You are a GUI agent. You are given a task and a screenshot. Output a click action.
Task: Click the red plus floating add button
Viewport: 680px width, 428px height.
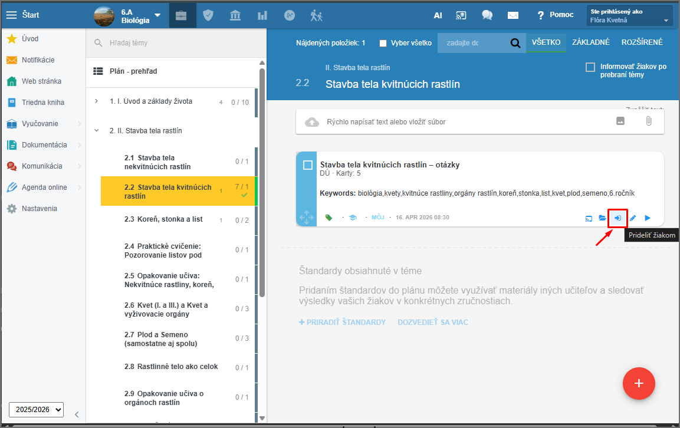coord(639,383)
